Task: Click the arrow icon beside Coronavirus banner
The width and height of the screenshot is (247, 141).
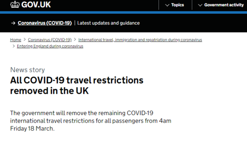Action: click(13, 23)
